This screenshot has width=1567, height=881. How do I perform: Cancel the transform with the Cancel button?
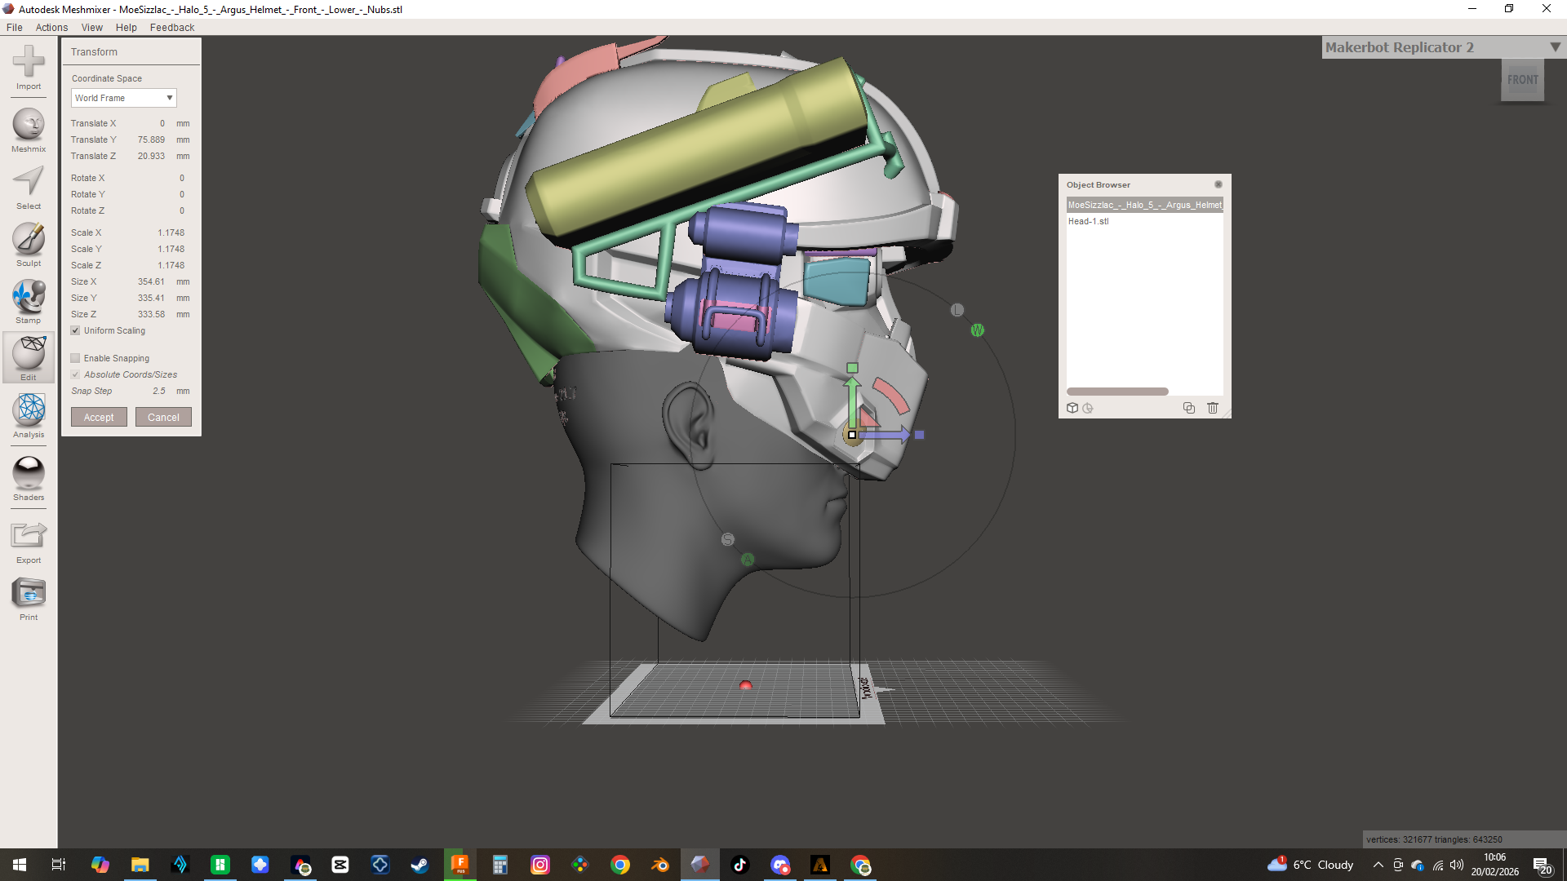coord(163,417)
